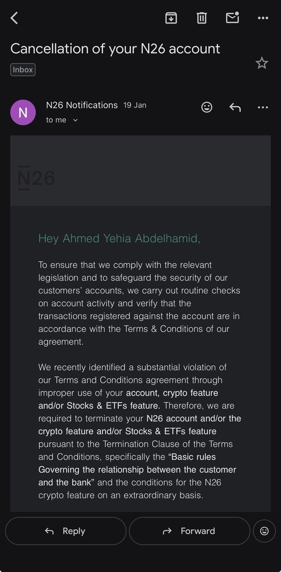This screenshot has height=572, width=281.
Task: Expand the 'to me' recipient details
Action: (62, 120)
